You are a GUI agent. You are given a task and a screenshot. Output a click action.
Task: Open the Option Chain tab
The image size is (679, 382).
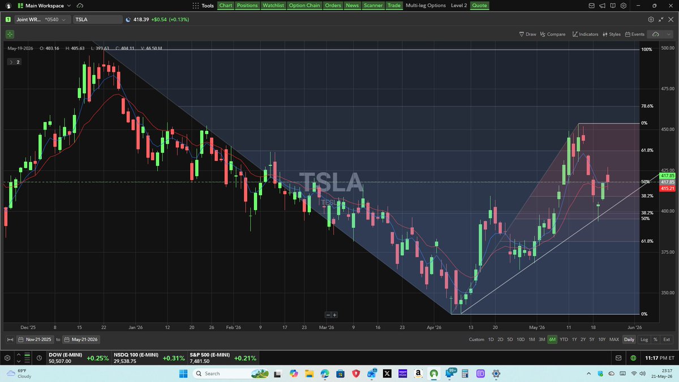pyautogui.click(x=304, y=6)
